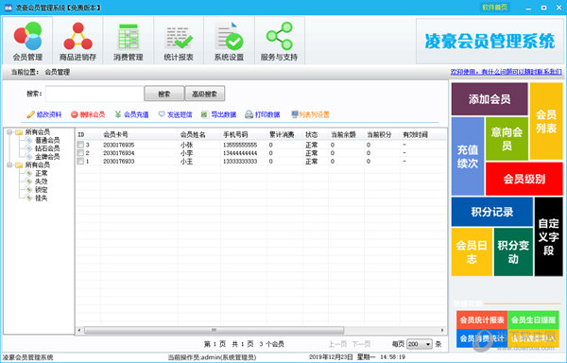Open the 会员列表 yellow tile
The width and height of the screenshot is (567, 363).
[546, 121]
